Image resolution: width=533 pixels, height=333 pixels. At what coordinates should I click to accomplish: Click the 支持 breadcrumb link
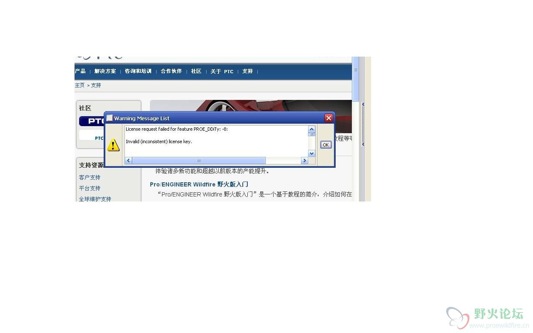point(96,85)
